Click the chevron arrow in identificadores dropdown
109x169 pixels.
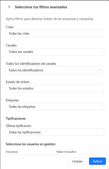click(x=100, y=70)
